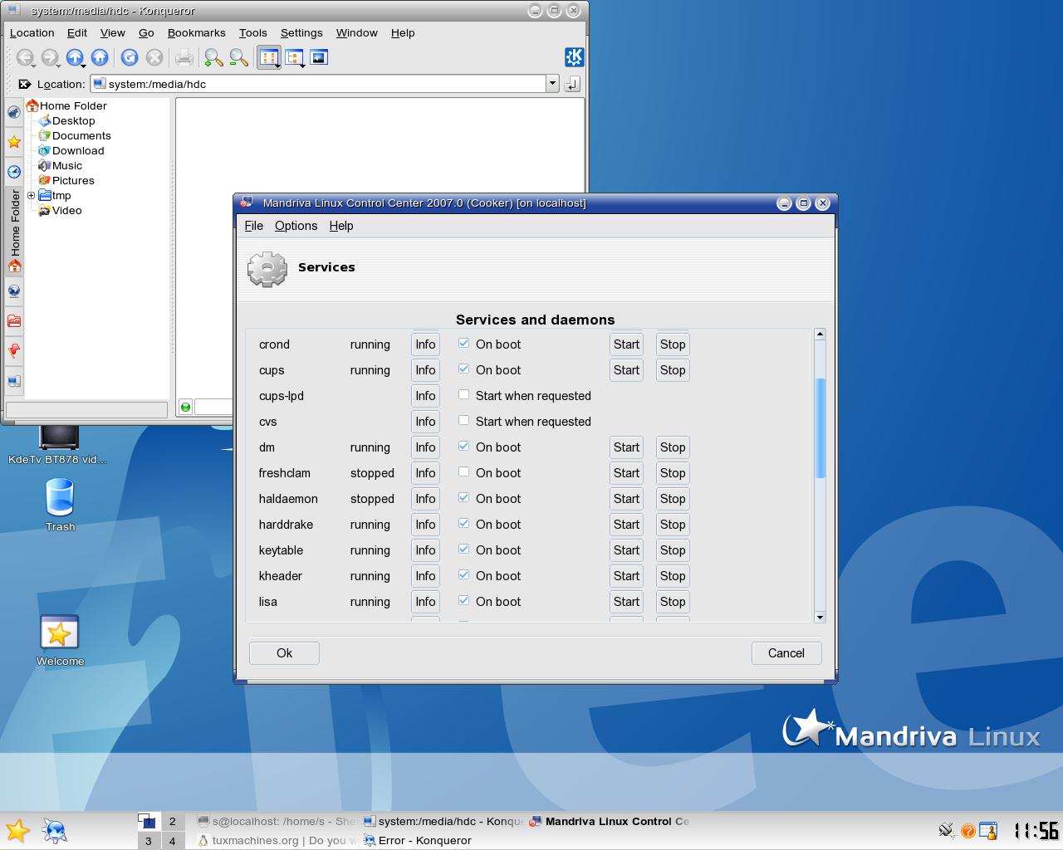Image resolution: width=1063 pixels, height=850 pixels.
Task: Open the History clock tab in Konqueror sidebar
Action: click(14, 172)
